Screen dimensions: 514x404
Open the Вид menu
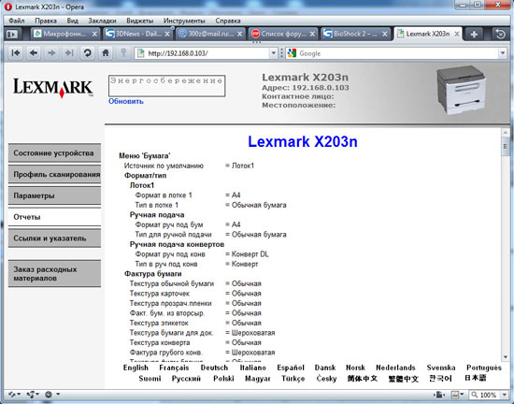[73, 21]
